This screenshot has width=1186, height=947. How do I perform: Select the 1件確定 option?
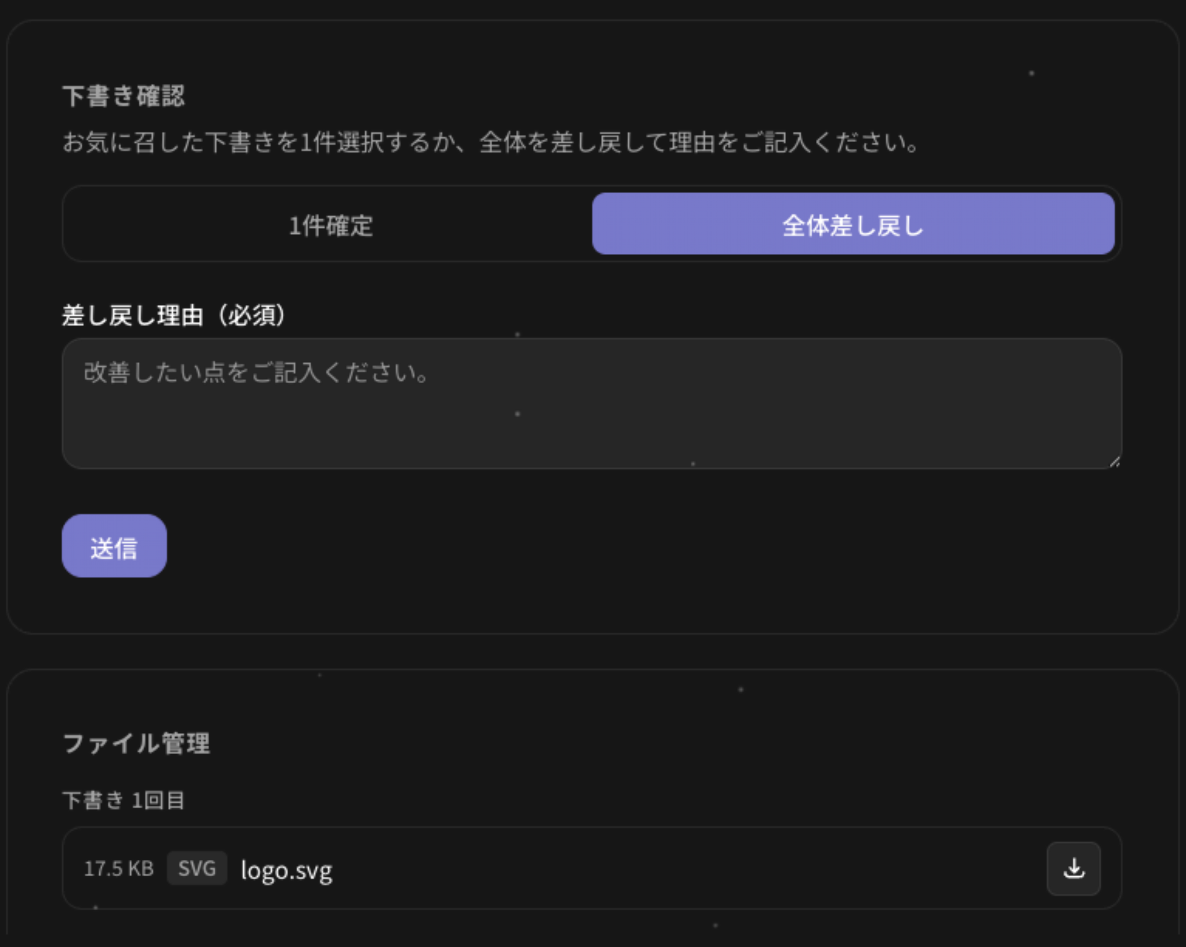pos(330,225)
